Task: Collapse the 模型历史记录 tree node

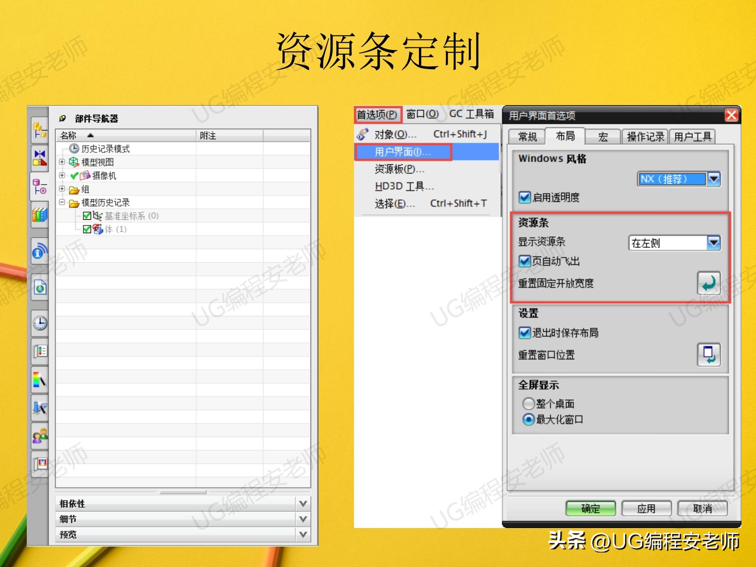Action: coord(61,202)
